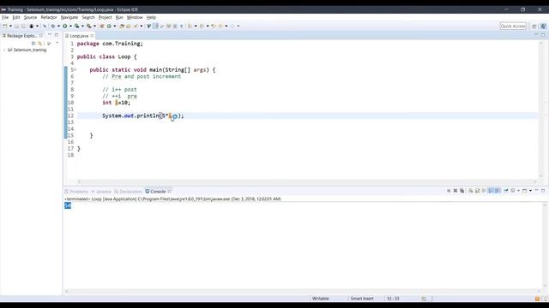Click the New Java Package icon
The height and width of the screenshot is (308, 549).
point(102,26)
